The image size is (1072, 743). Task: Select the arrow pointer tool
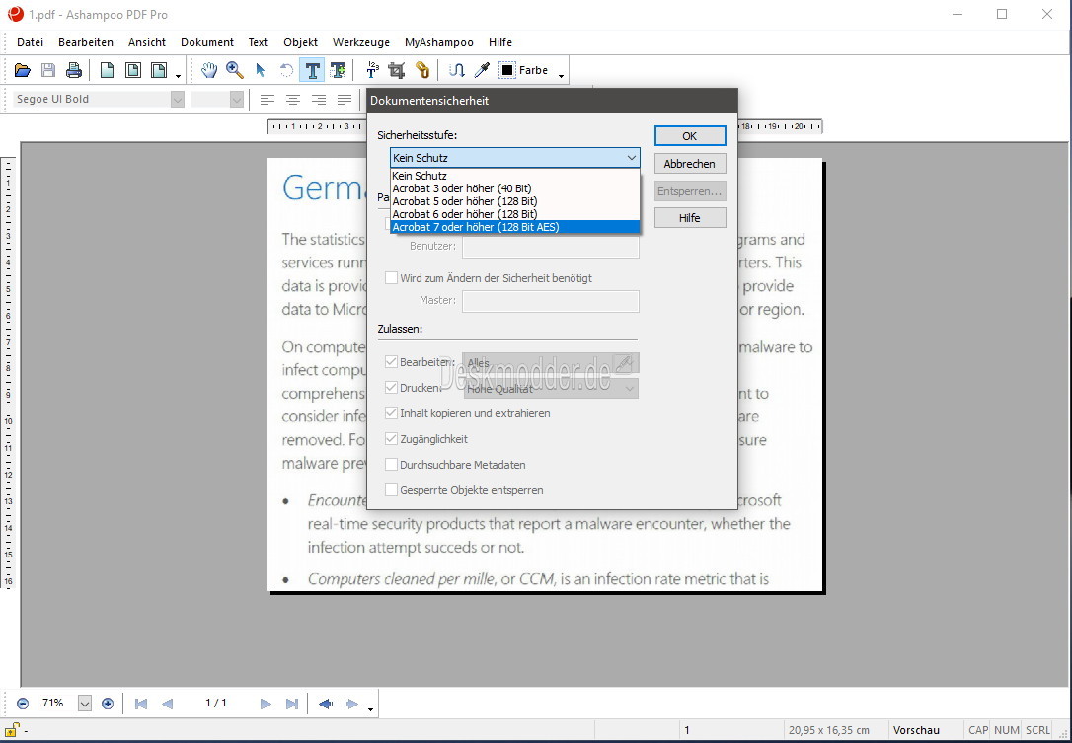tap(260, 70)
